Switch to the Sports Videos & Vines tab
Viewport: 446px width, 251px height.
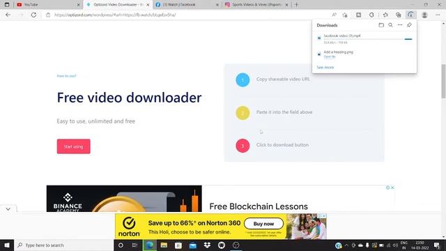(x=256, y=5)
